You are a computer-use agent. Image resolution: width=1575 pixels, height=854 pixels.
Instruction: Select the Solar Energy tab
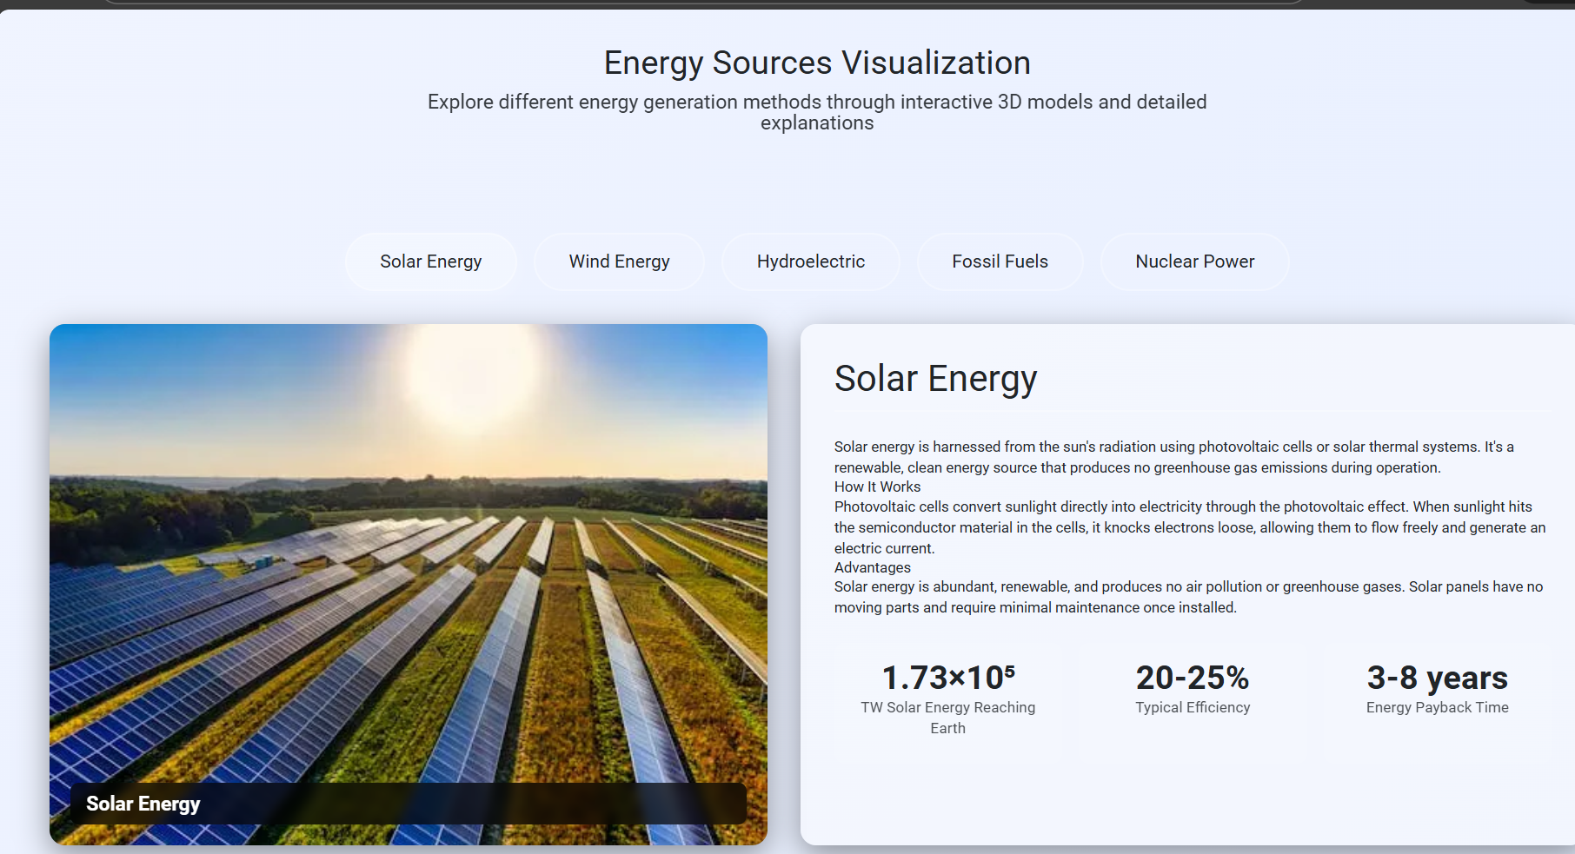[430, 261]
